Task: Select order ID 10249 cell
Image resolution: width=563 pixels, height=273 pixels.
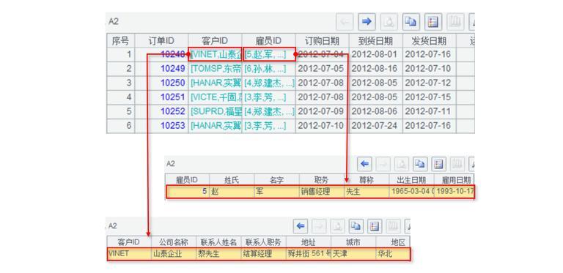Action: [x=161, y=69]
